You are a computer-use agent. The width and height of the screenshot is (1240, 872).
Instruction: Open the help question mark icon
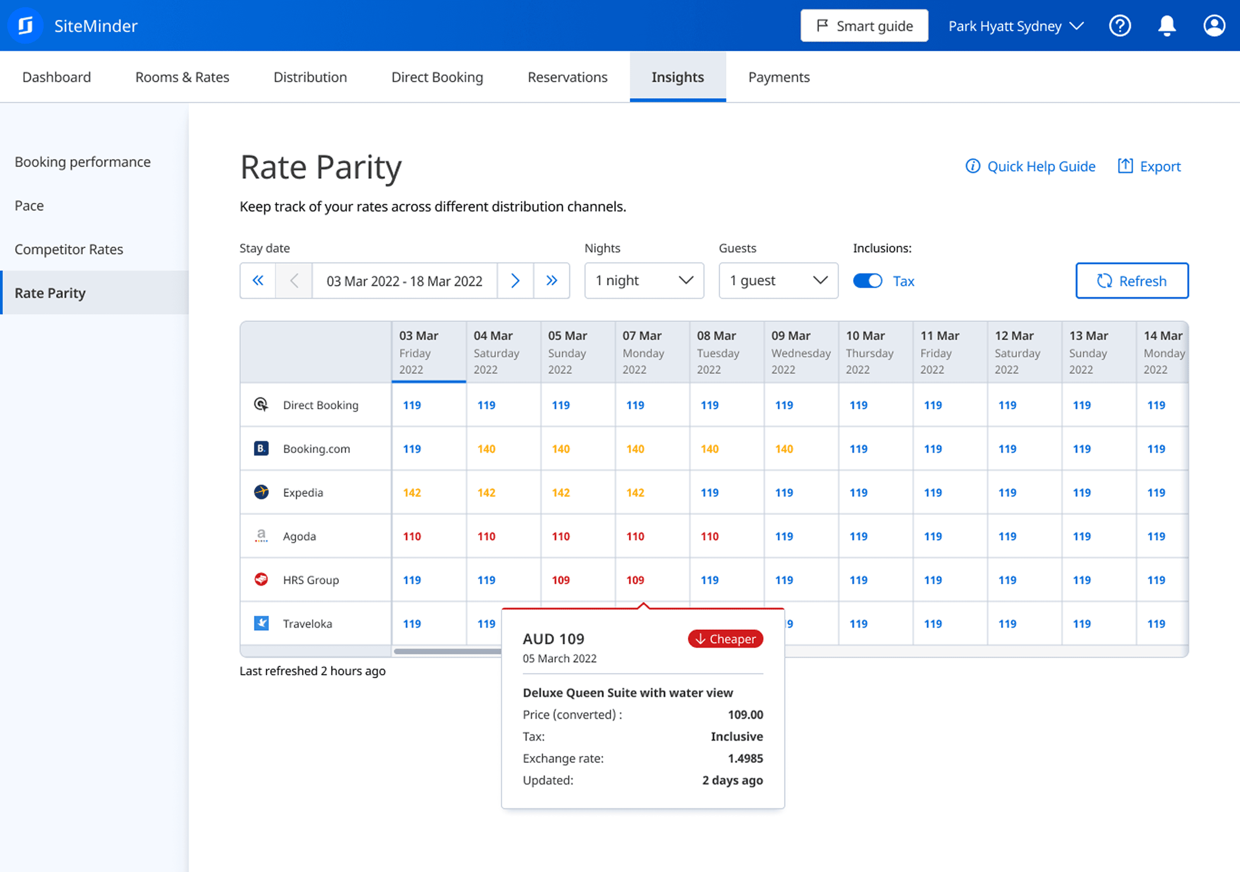tap(1119, 25)
